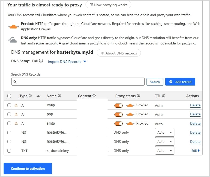
Task: Check the box for the x._domainkey TXT record
Action: [9, 151]
